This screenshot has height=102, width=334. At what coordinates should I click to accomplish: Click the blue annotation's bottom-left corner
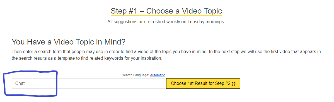coord(6,93)
